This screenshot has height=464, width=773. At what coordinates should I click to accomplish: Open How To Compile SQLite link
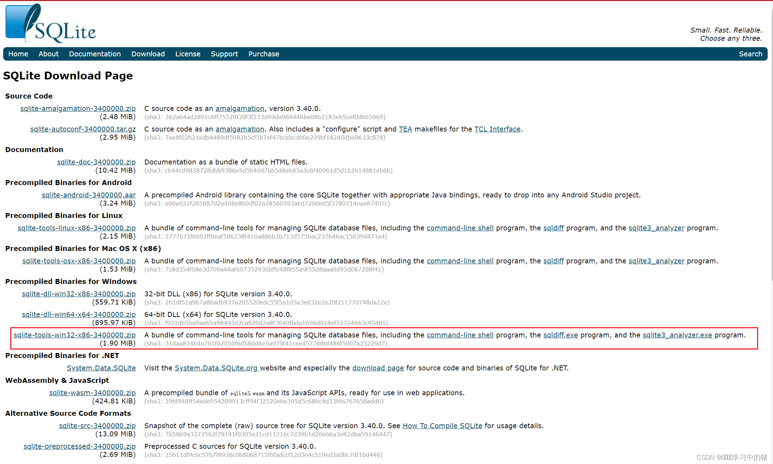(442, 426)
